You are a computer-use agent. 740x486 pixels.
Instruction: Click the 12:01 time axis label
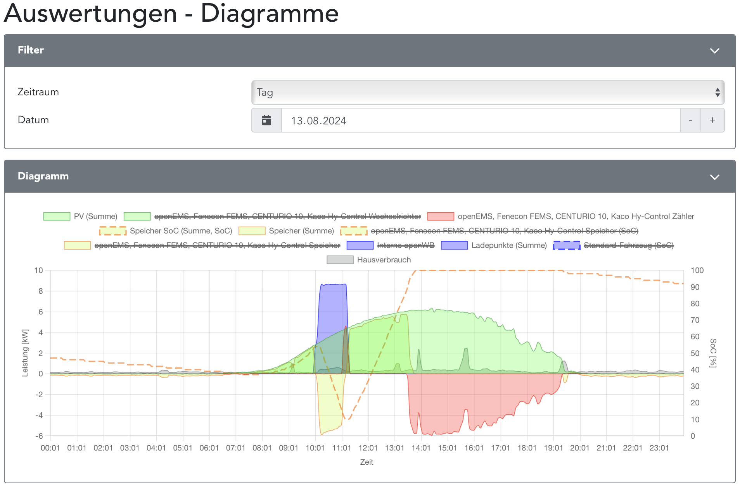(368, 448)
